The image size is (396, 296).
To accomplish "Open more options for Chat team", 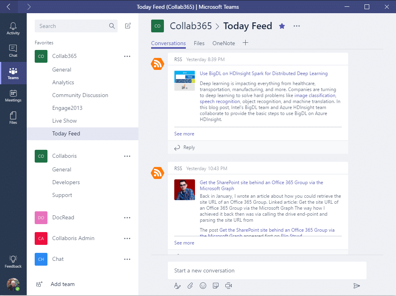I will click(127, 259).
